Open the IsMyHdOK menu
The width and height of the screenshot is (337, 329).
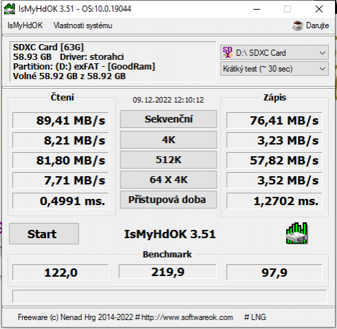coord(25,25)
